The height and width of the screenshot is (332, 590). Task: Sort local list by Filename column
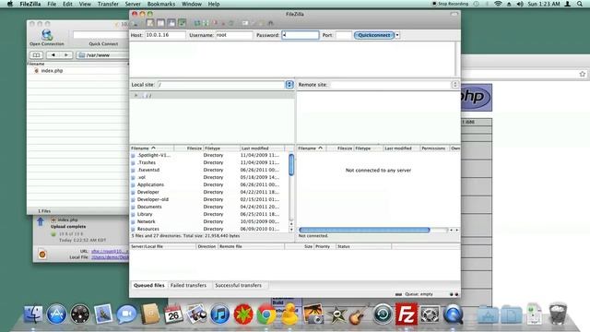click(151, 148)
